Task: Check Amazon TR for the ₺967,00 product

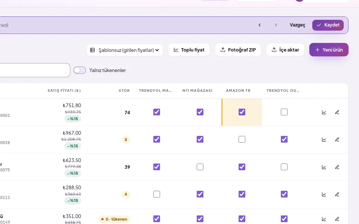Action: click(242, 139)
